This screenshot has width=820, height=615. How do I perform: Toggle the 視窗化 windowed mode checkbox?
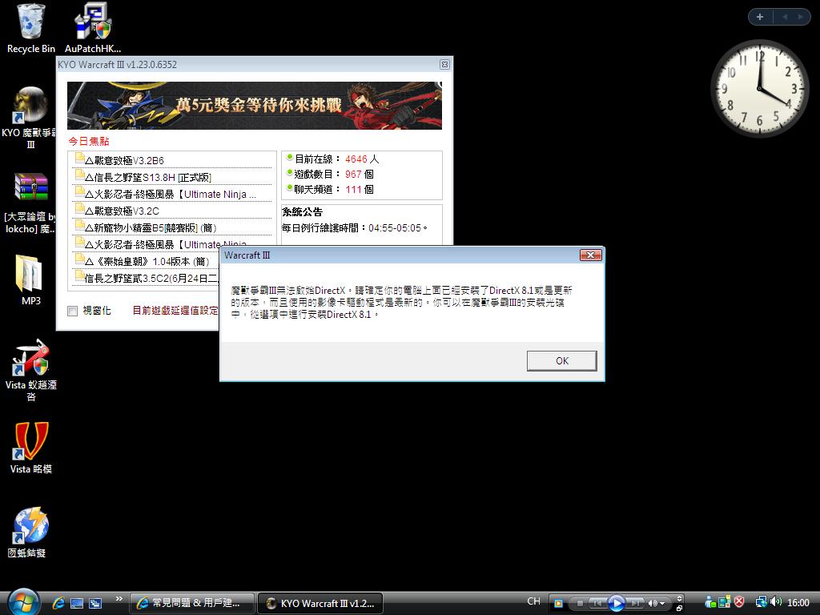pyautogui.click(x=73, y=312)
